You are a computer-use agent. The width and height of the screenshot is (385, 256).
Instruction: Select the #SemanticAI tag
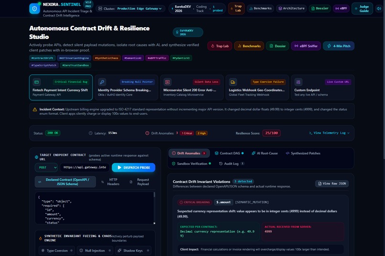tap(133, 58)
